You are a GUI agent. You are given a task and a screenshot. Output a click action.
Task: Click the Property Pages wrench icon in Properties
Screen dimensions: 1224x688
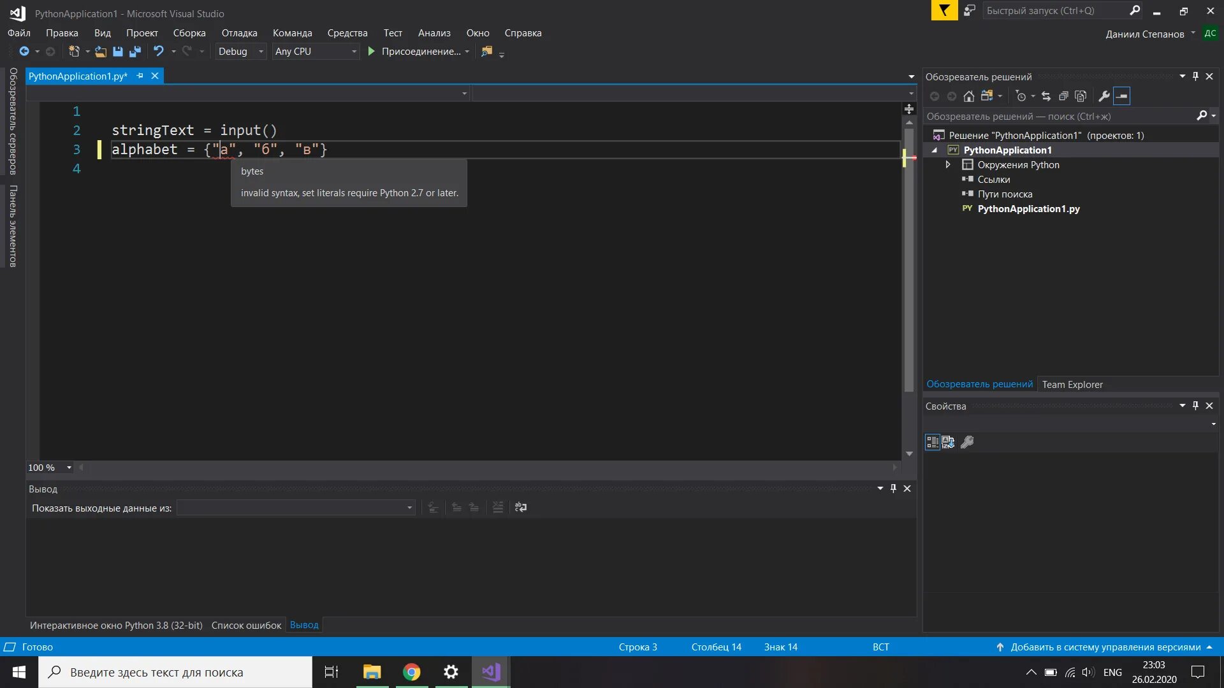(x=967, y=442)
